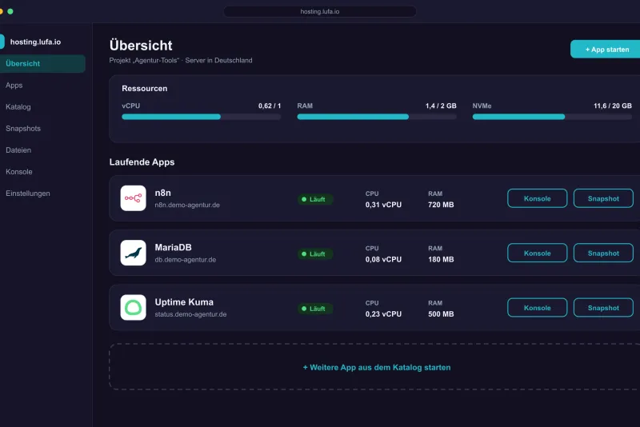Click the green window maximize dot
The height and width of the screenshot is (427, 640).
10,11
